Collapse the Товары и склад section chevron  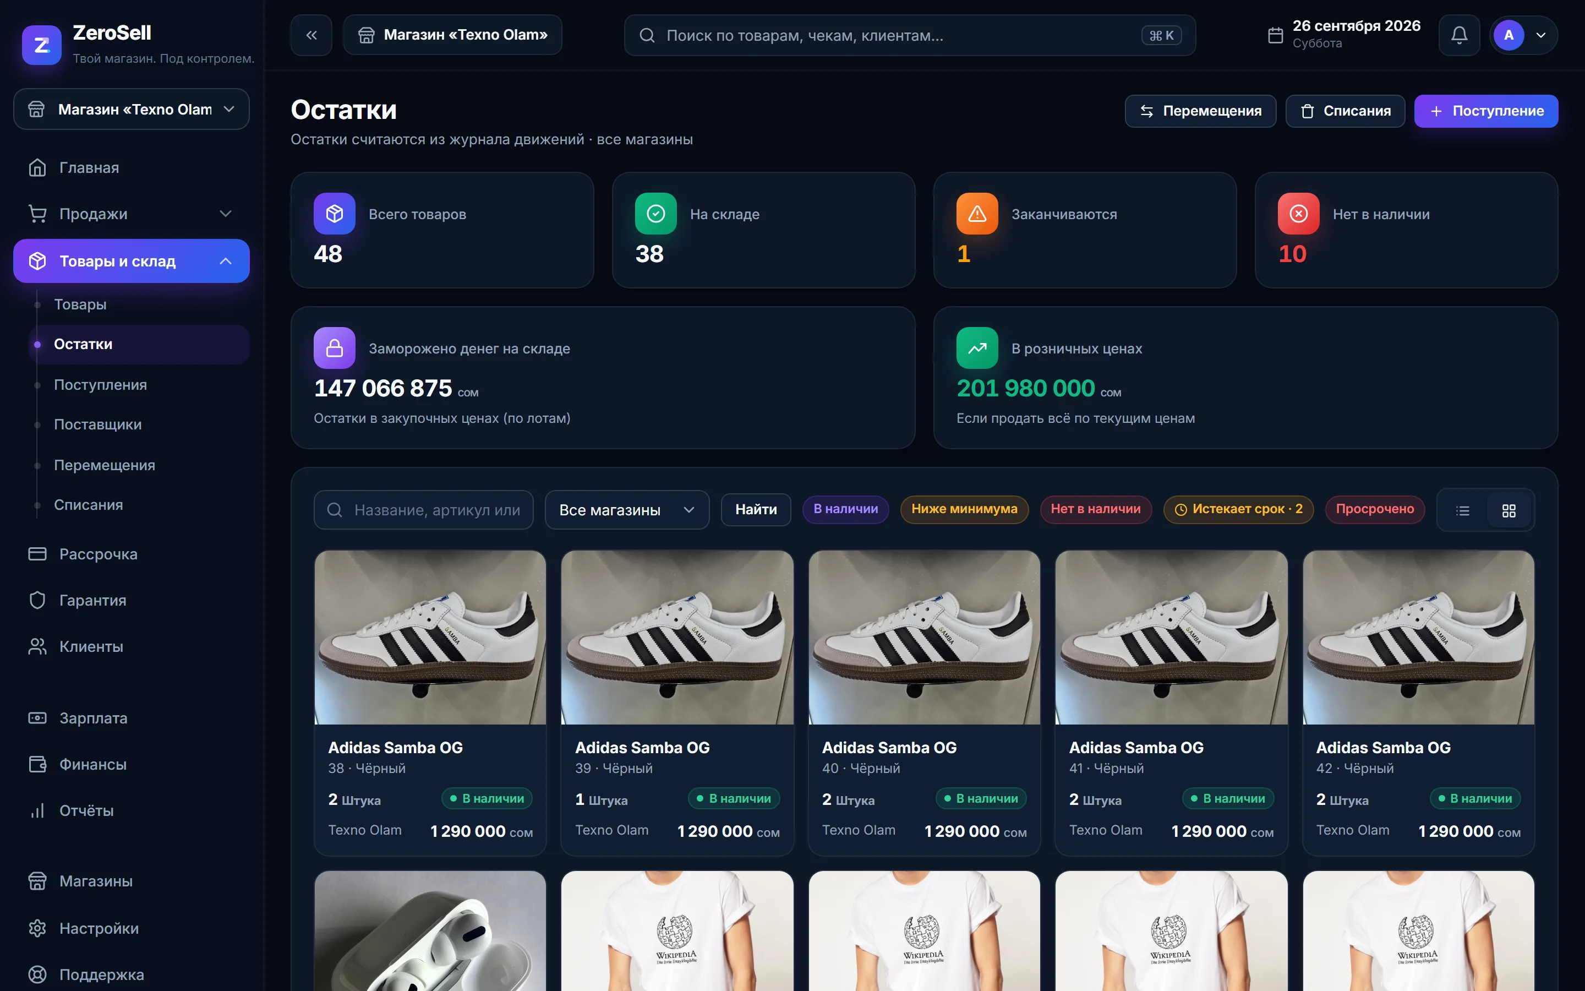coord(226,261)
